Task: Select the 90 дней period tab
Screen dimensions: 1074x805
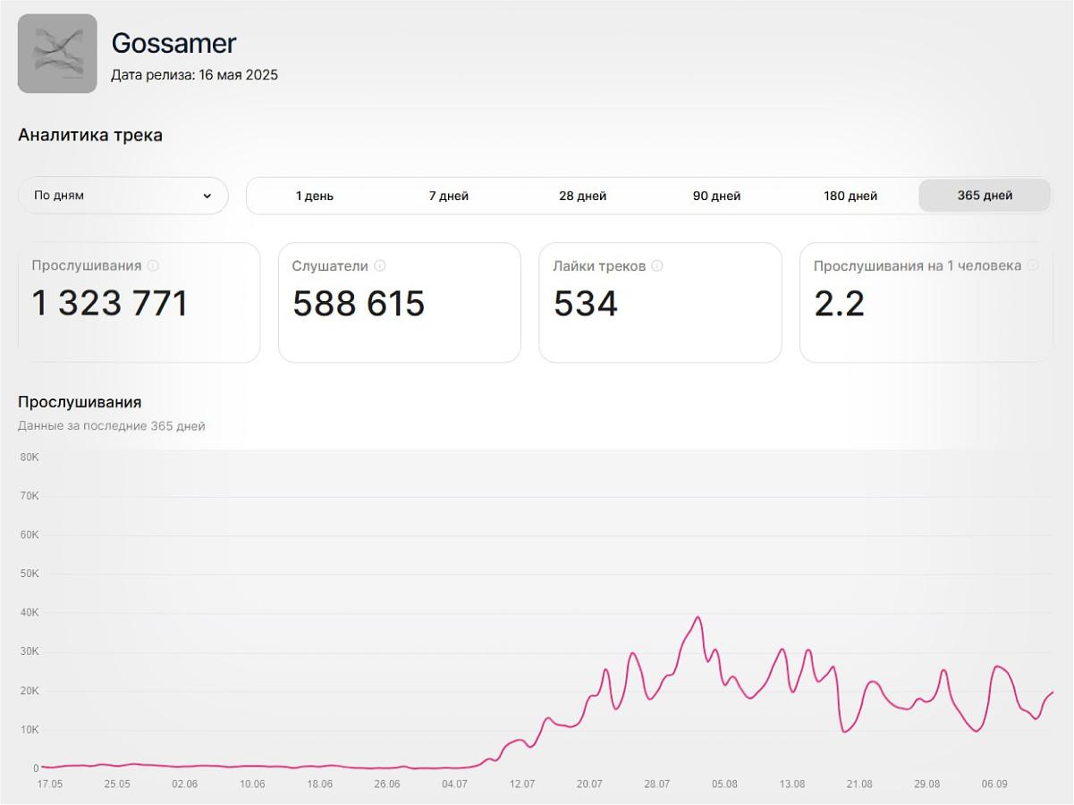Action: 716,196
